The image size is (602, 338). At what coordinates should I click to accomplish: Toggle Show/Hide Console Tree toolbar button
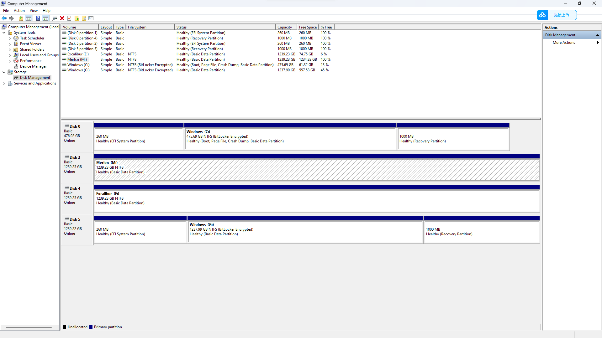pos(29,18)
